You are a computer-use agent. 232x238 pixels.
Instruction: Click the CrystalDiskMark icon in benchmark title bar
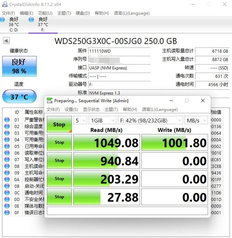[50, 100]
